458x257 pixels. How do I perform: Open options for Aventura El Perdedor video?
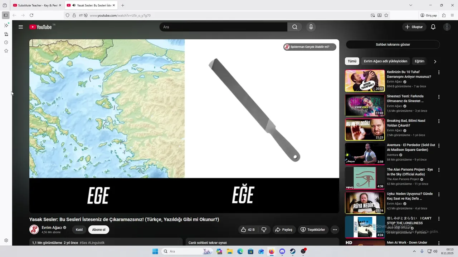[439, 146]
